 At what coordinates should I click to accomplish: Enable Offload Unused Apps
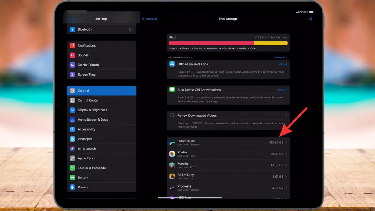(x=282, y=64)
